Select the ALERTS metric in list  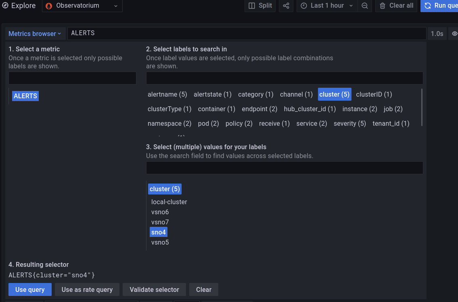point(25,96)
